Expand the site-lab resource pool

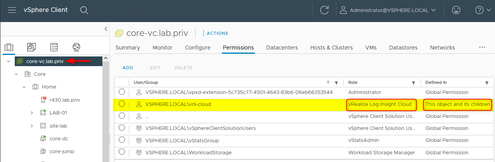pyautogui.click(x=32, y=126)
